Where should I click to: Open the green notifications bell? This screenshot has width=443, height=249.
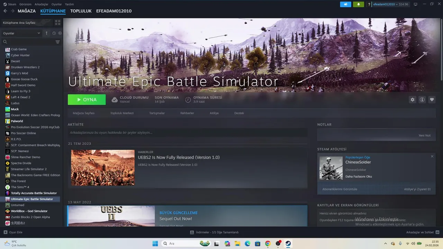tap(358, 4)
